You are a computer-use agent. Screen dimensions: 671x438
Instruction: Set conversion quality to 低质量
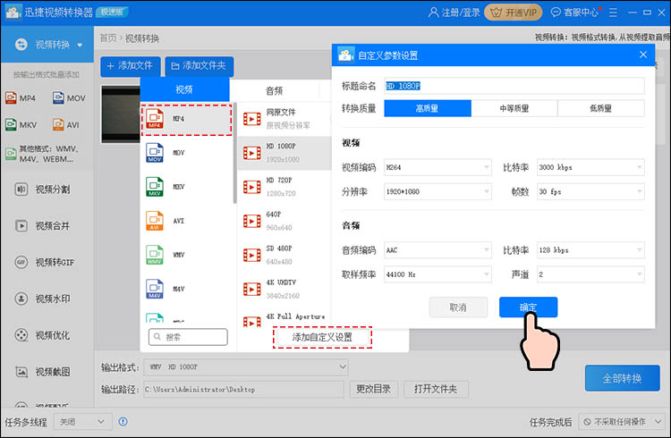601,108
